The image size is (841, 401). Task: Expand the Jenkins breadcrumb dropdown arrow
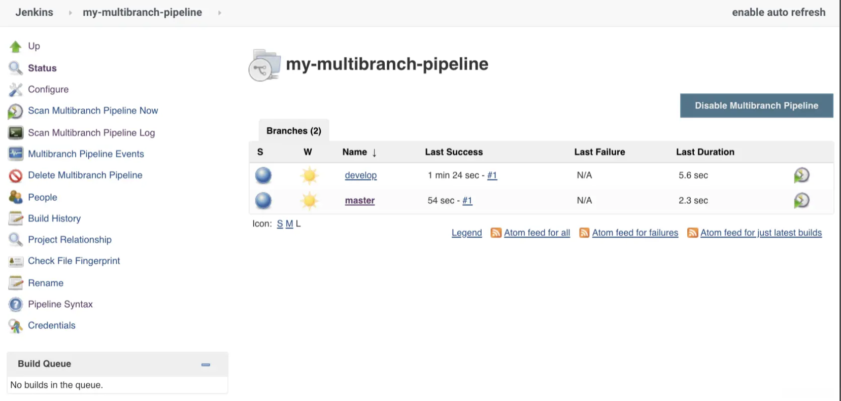coord(70,13)
